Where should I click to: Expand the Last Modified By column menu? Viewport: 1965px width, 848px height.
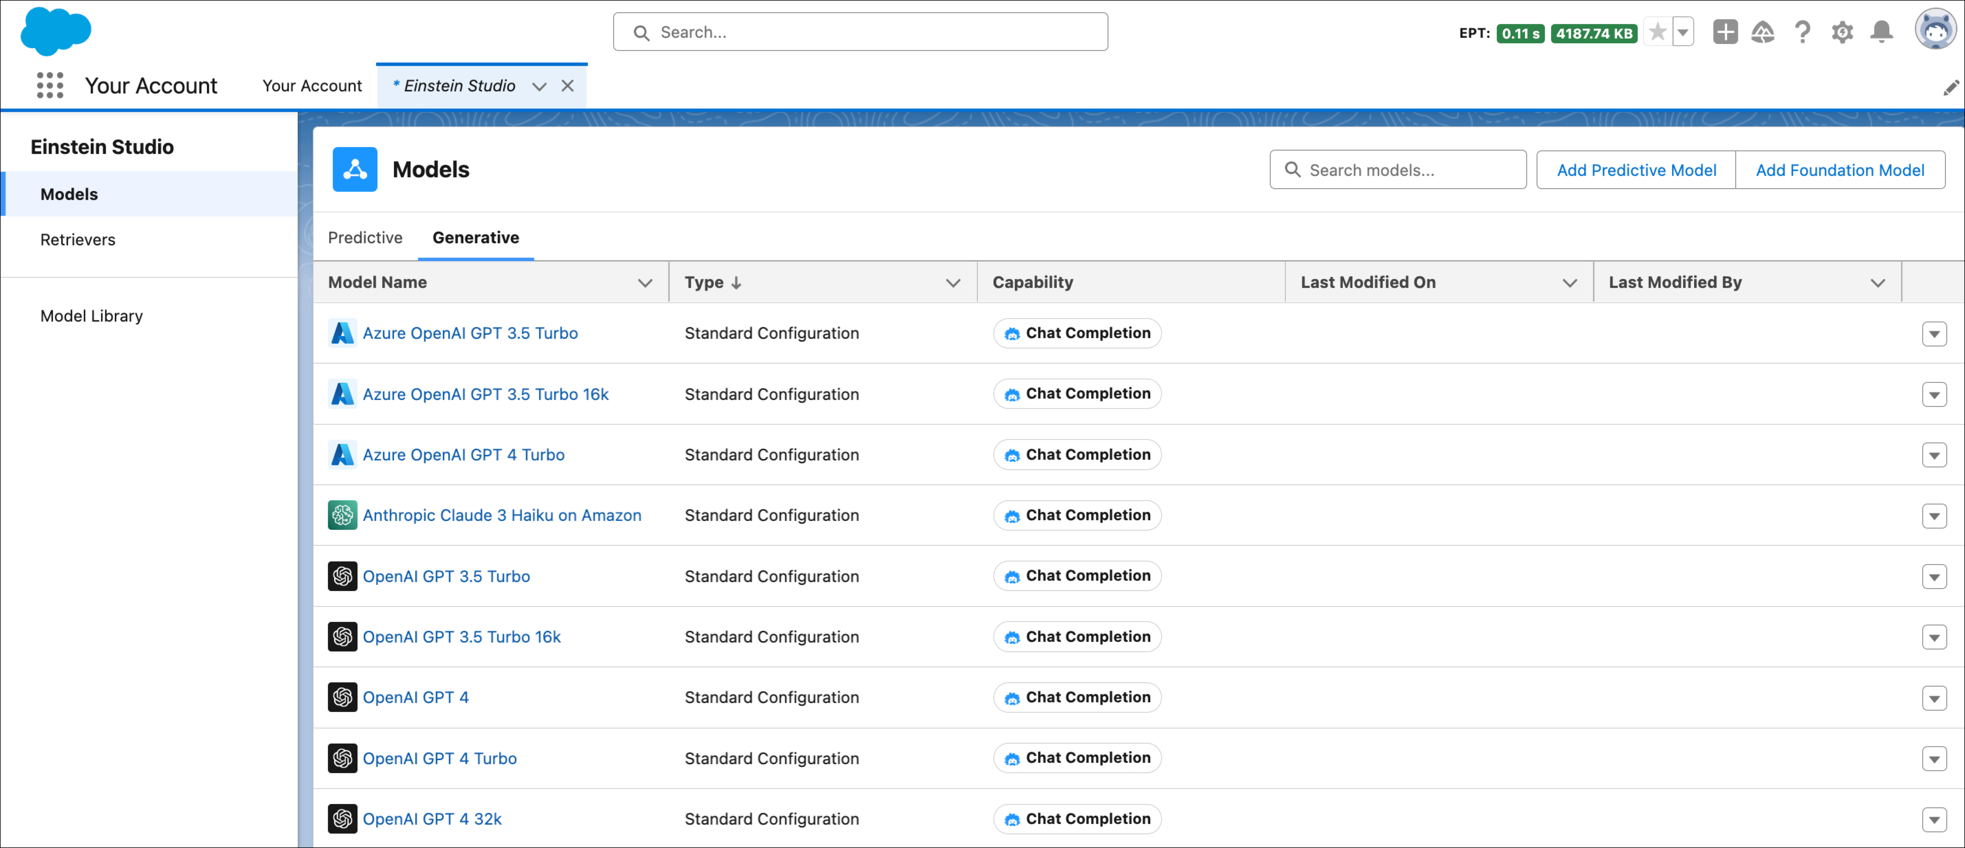click(1878, 283)
